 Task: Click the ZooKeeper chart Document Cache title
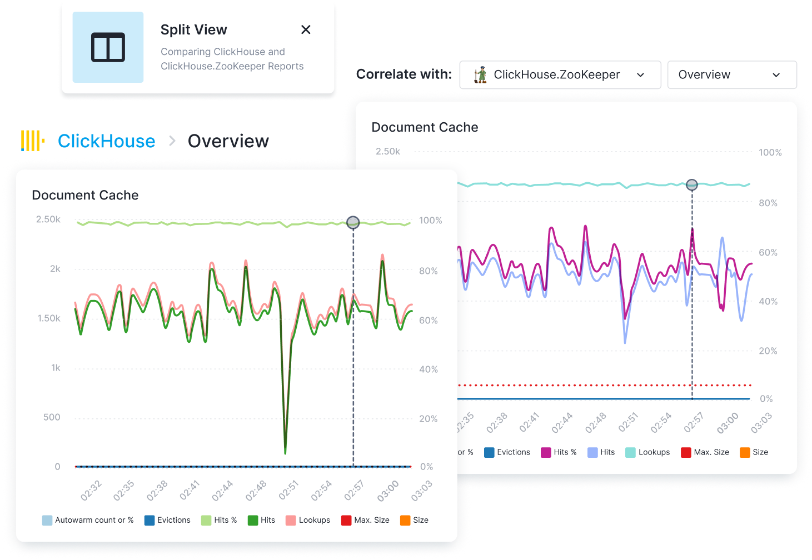click(x=425, y=127)
